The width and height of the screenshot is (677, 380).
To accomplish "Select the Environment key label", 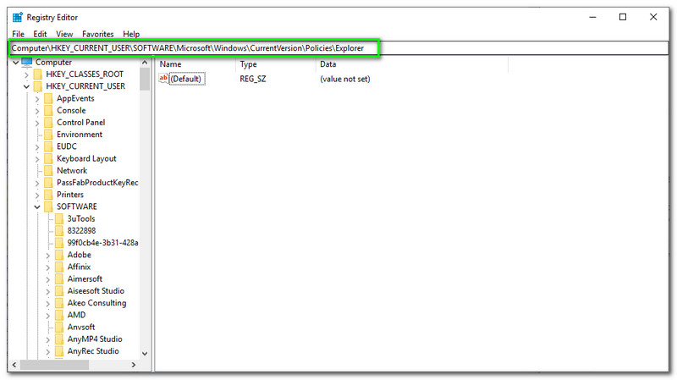I will (80, 135).
